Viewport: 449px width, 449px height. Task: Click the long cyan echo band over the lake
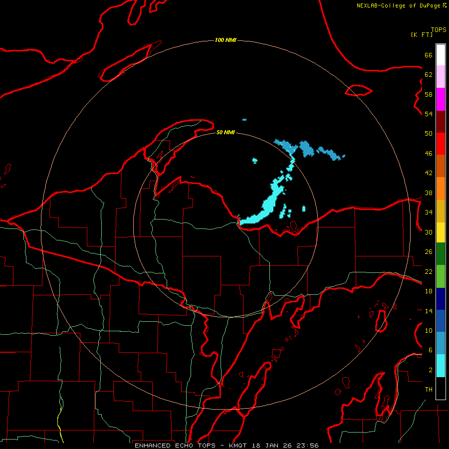point(268,205)
